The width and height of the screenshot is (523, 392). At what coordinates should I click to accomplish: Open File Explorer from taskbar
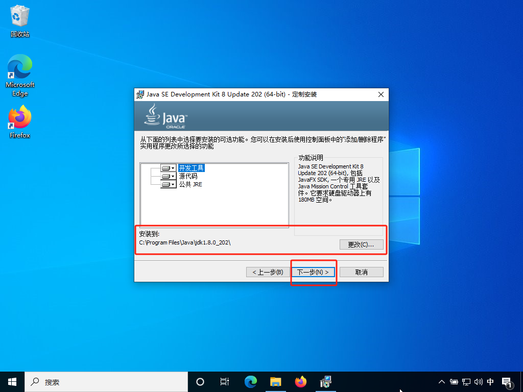click(x=275, y=382)
